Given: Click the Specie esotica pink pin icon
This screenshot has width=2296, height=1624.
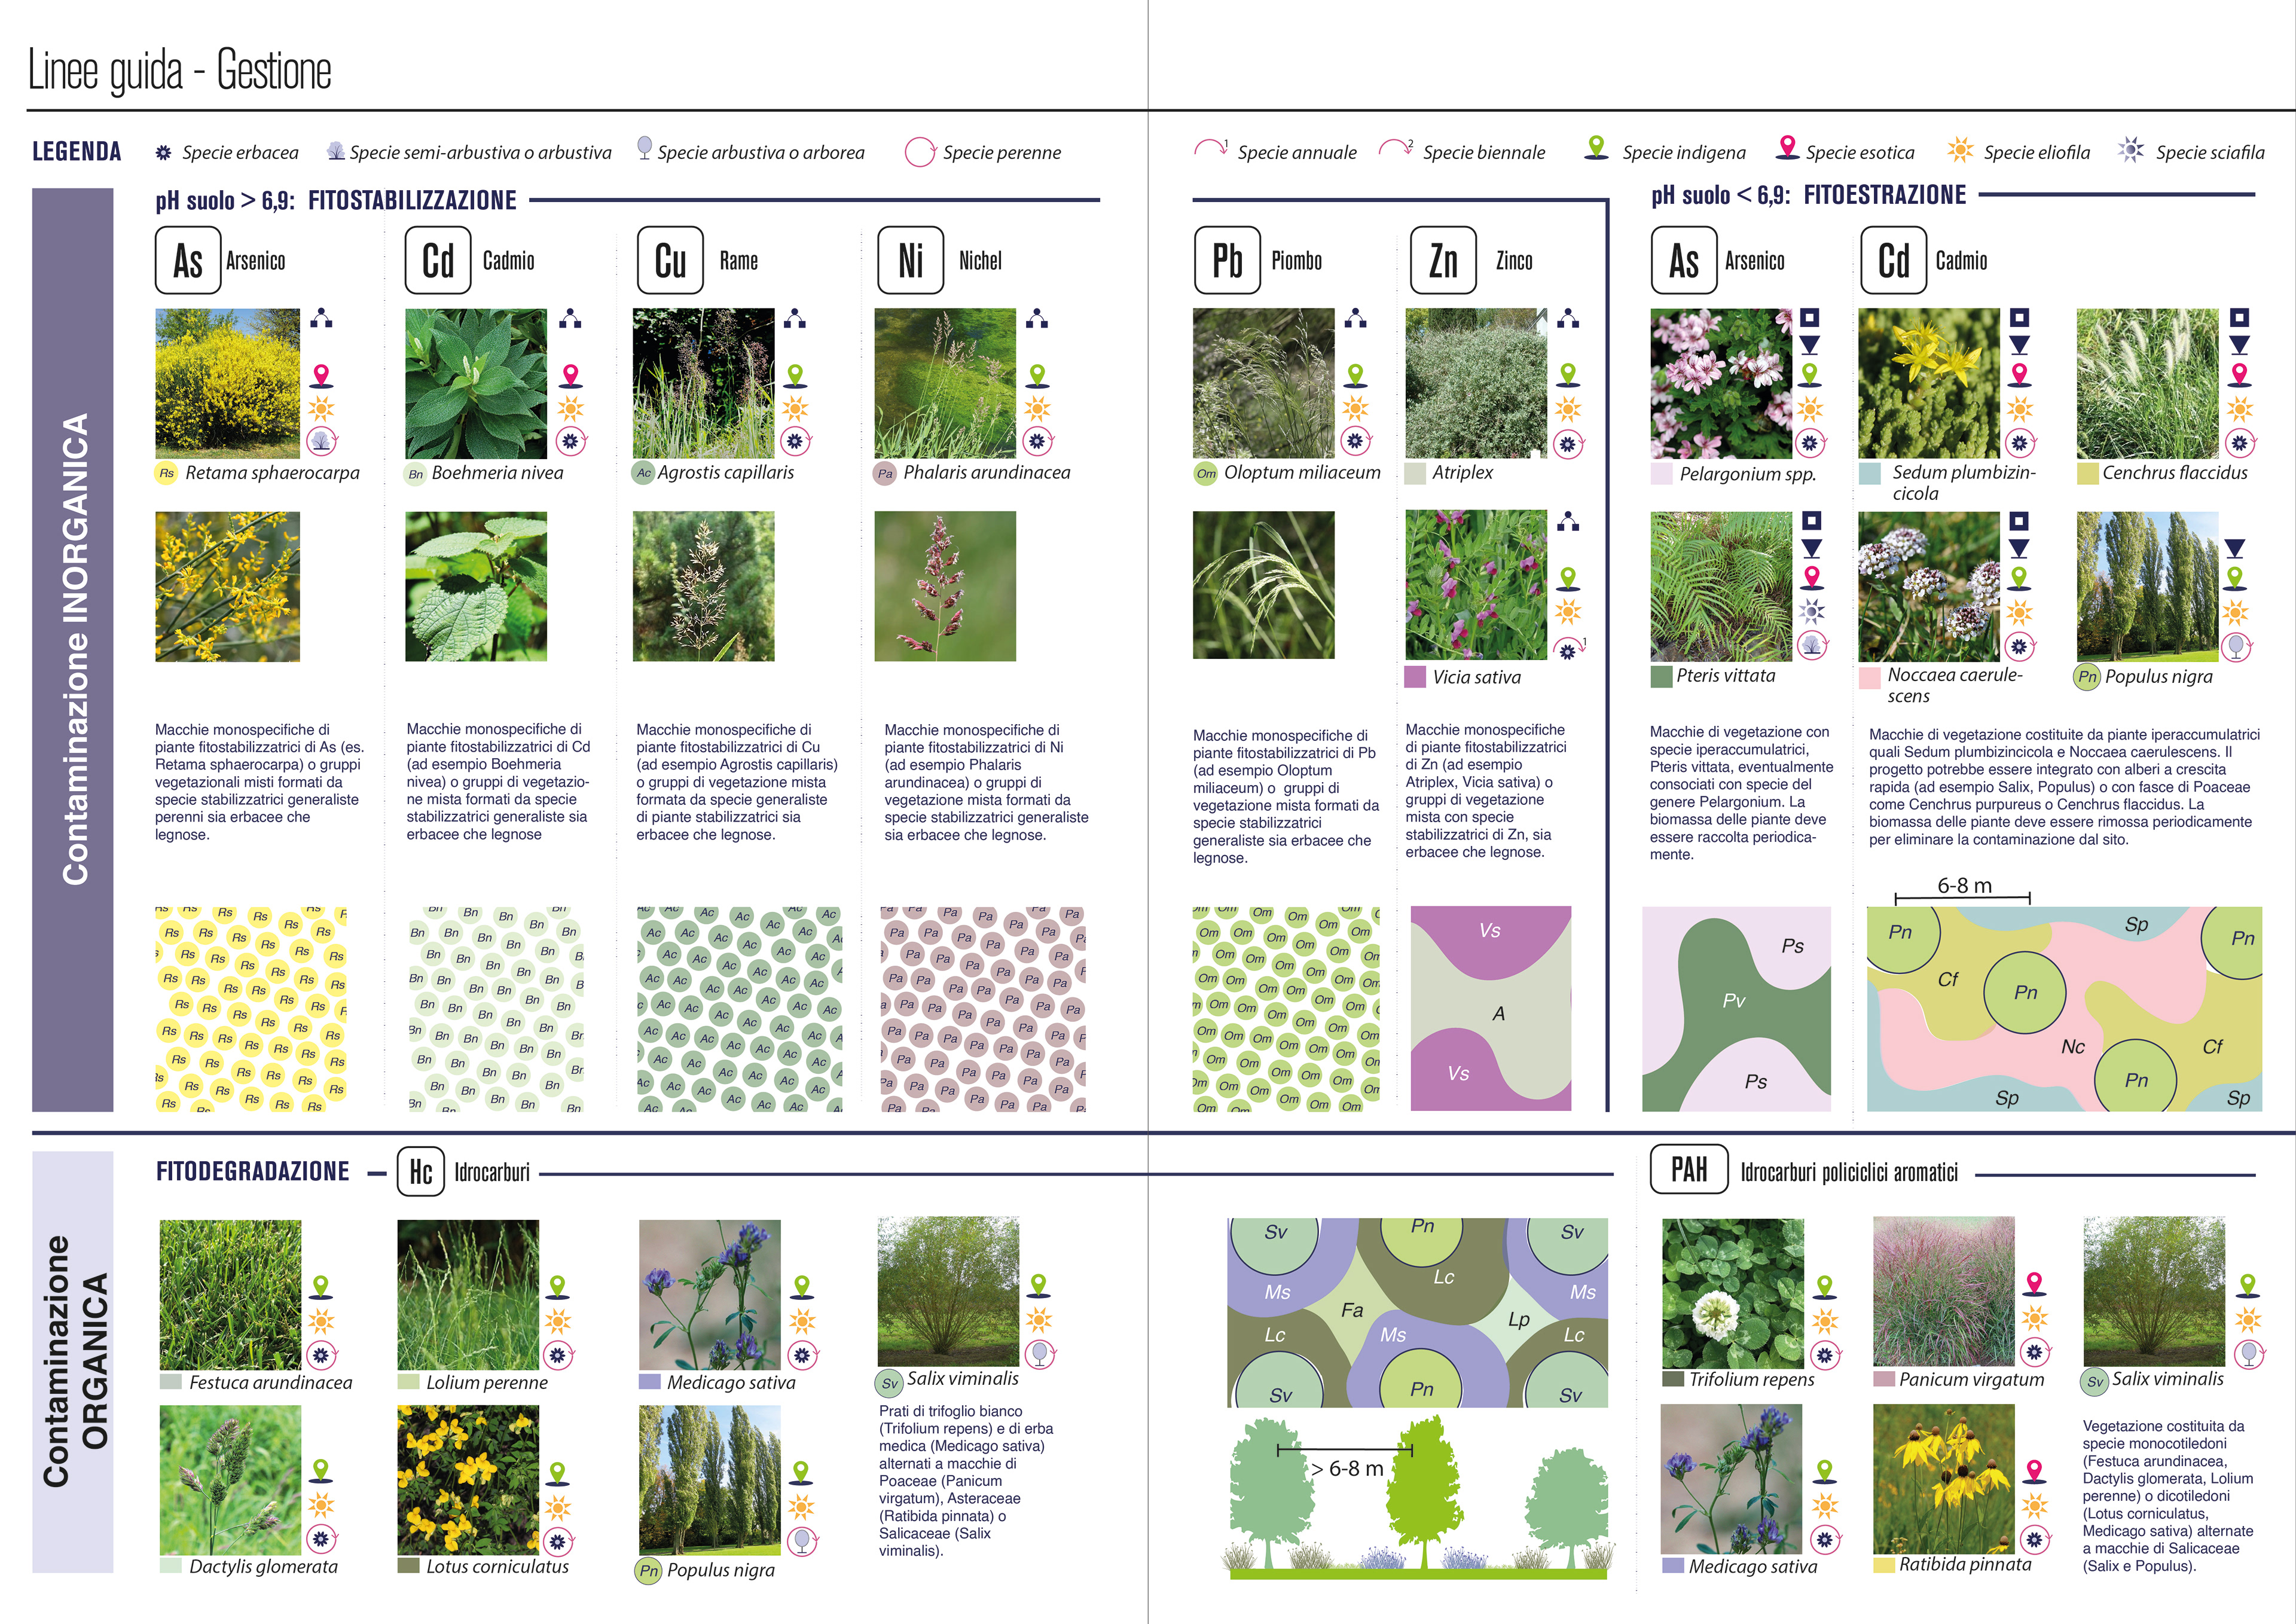Looking at the screenshot, I should (1787, 148).
